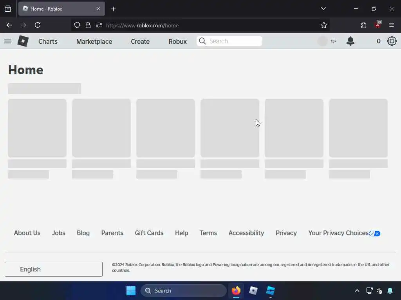Open the Robux page
The width and height of the screenshot is (401, 300).
[x=177, y=41]
